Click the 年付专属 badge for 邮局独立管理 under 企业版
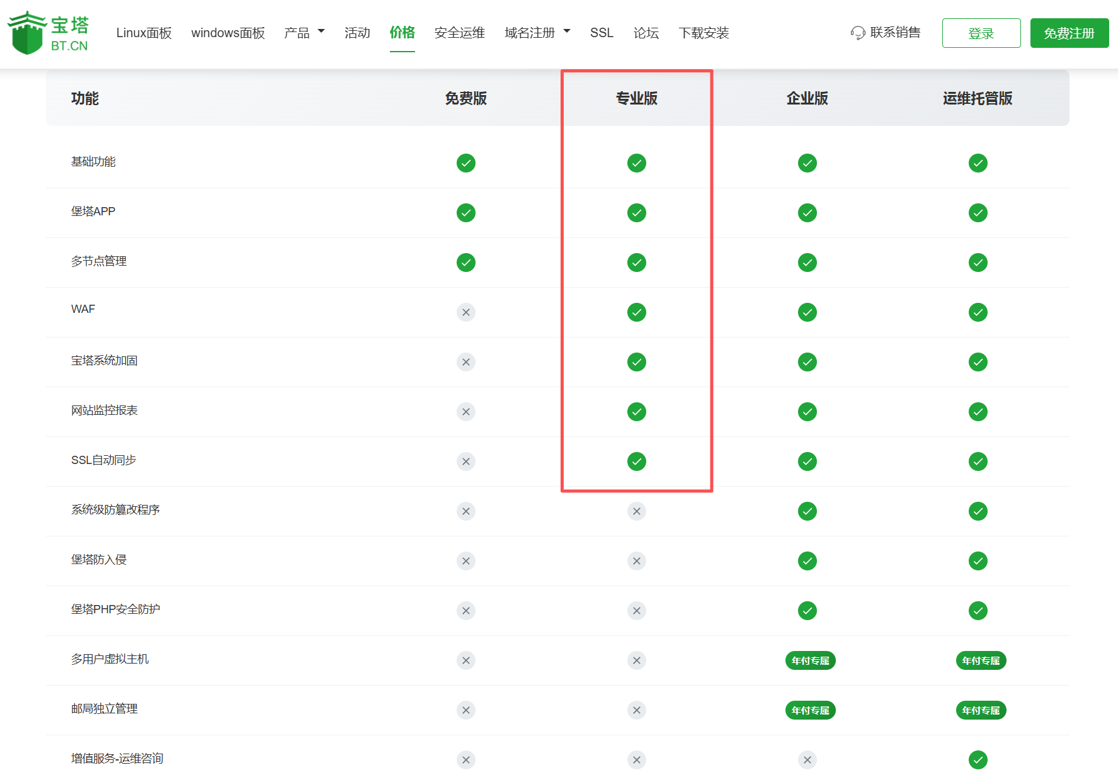Screen dimensions: 1118x775 [811, 710]
